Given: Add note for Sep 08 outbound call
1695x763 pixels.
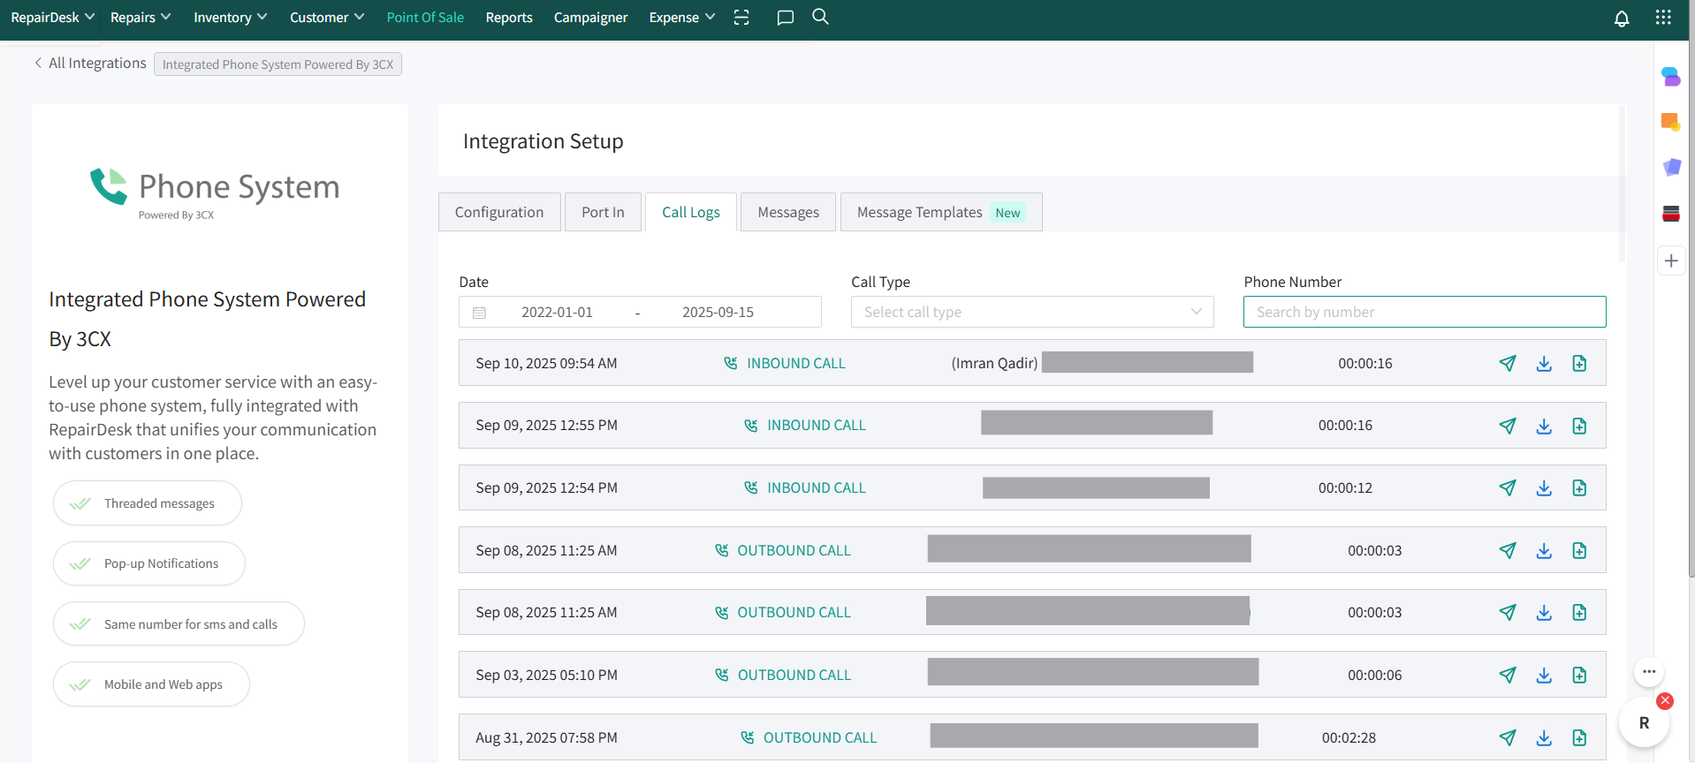Looking at the screenshot, I should (1578, 550).
